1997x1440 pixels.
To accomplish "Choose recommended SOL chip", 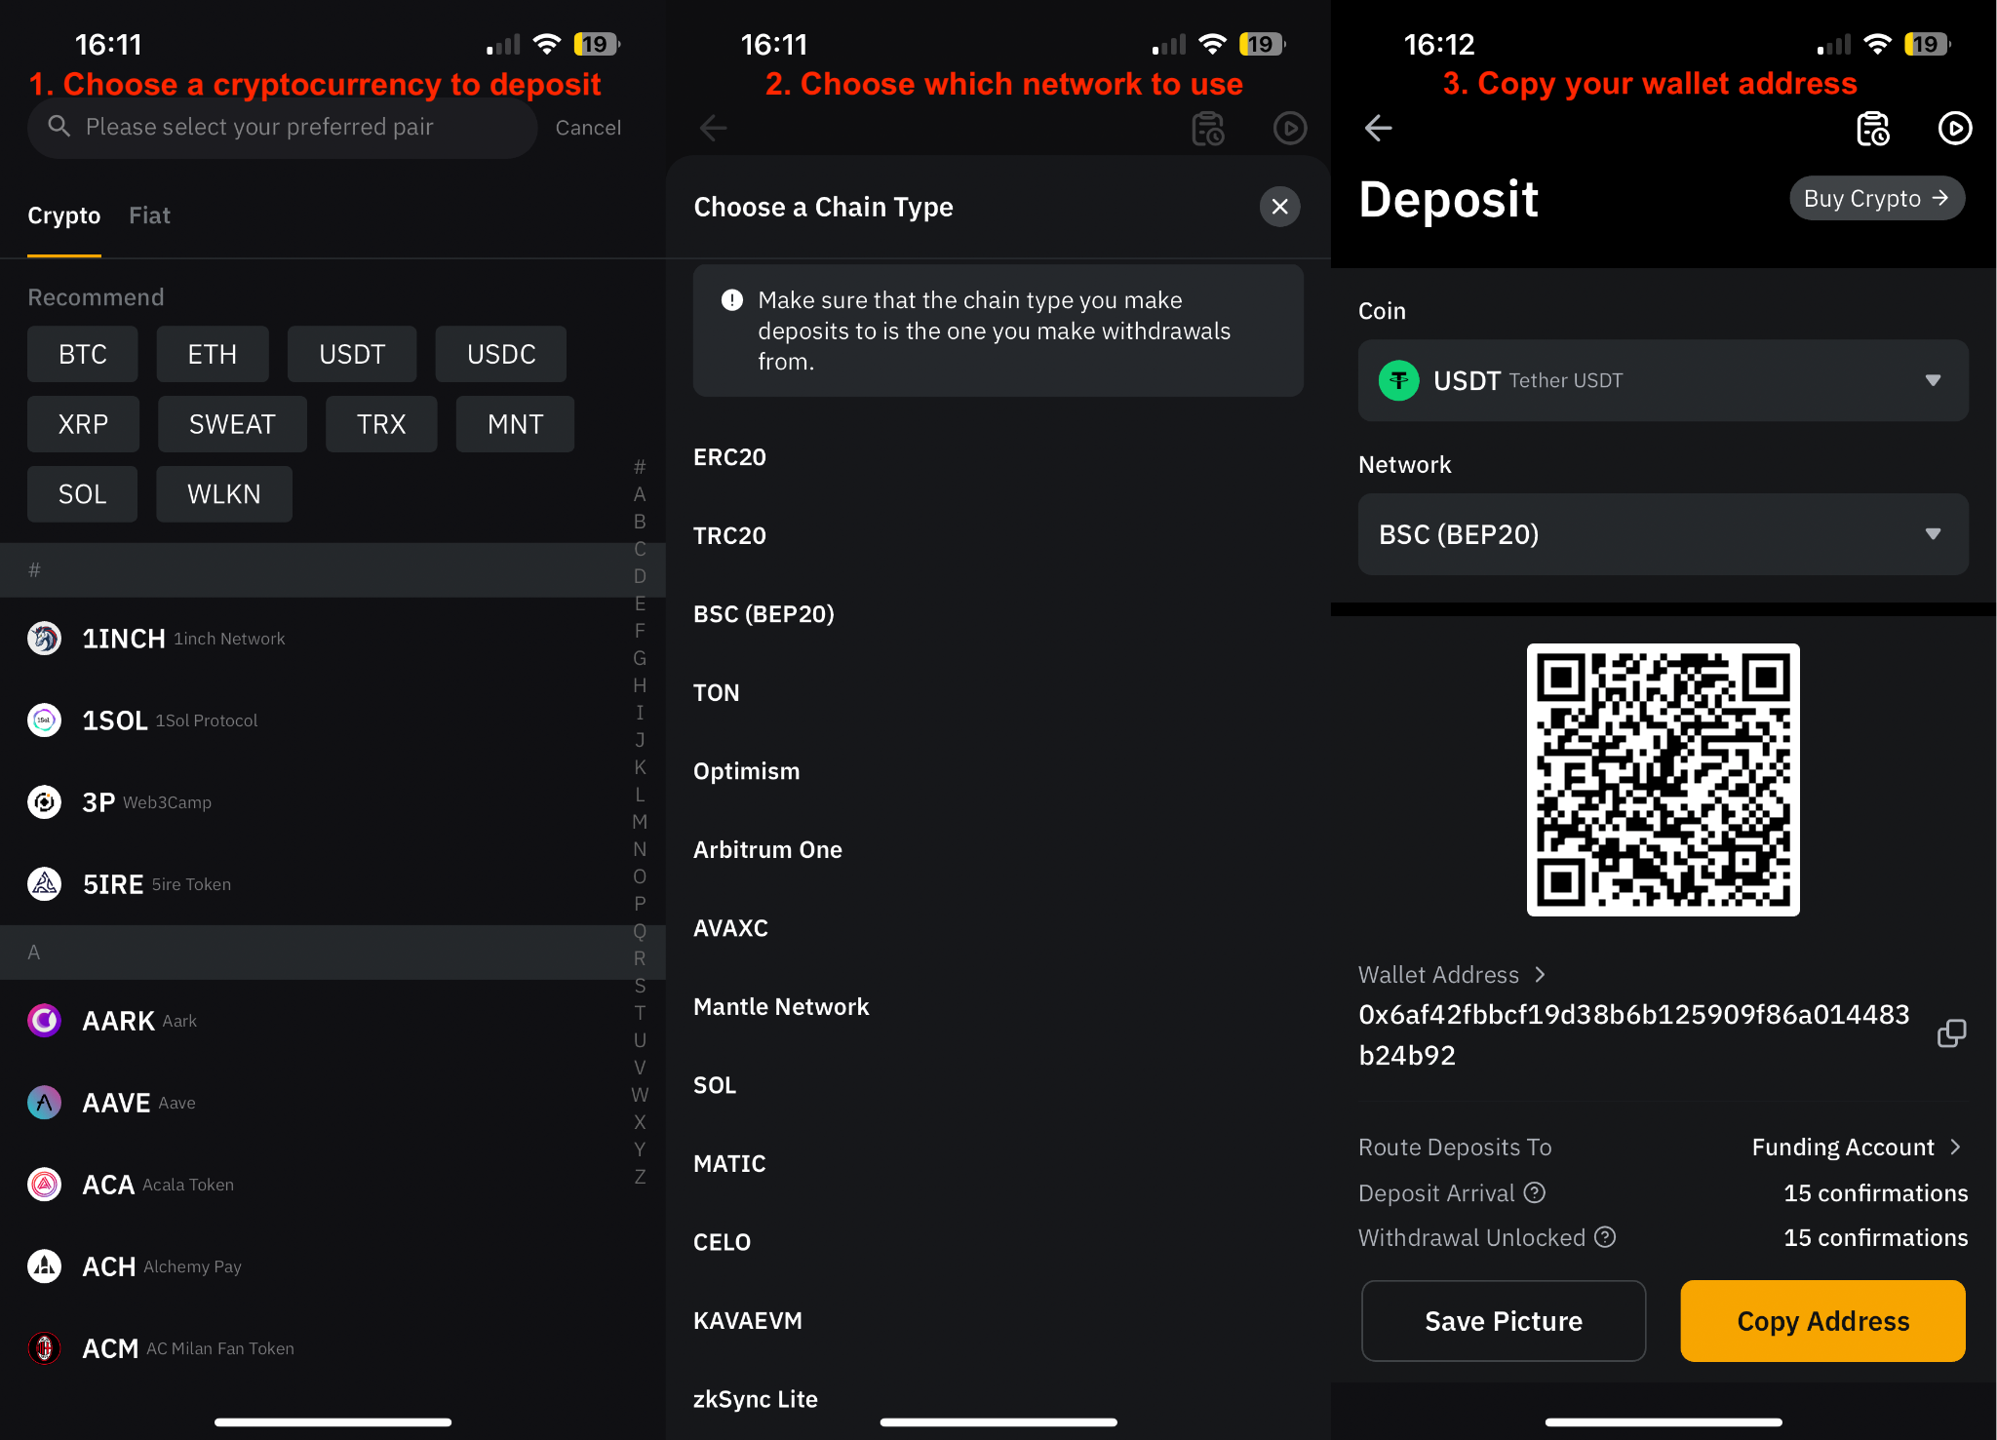I will click(82, 494).
